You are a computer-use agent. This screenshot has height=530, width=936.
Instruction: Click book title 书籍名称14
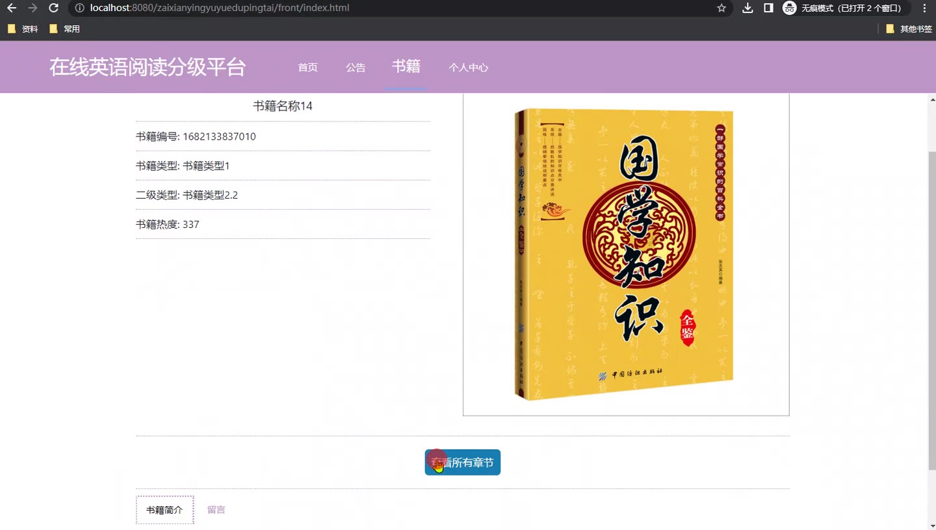tap(283, 106)
